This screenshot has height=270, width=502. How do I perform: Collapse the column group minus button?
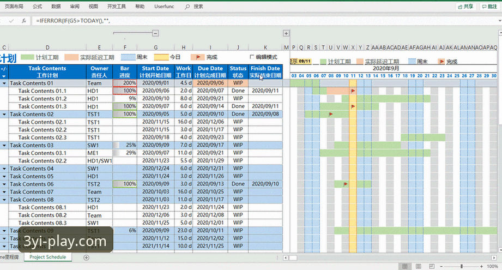coord(155,33)
